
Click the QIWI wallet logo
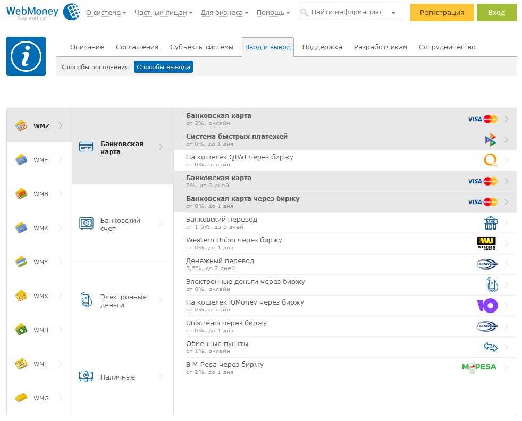click(x=490, y=161)
